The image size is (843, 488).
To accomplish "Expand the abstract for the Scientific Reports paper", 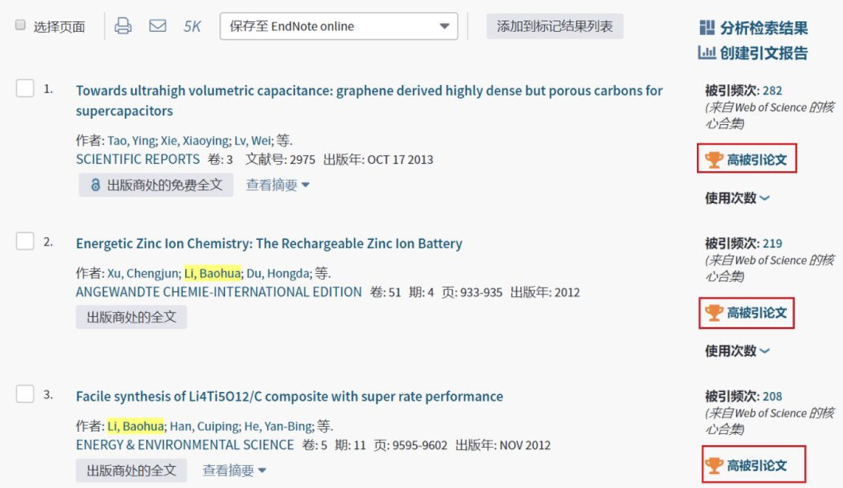I will pos(278,185).
